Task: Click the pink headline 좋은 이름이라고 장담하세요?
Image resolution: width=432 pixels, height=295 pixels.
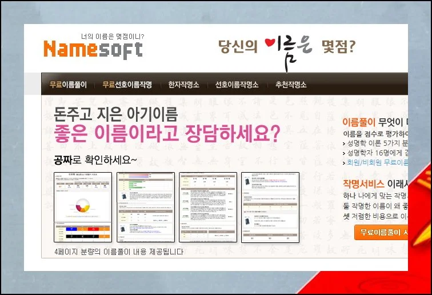Action: (x=166, y=134)
